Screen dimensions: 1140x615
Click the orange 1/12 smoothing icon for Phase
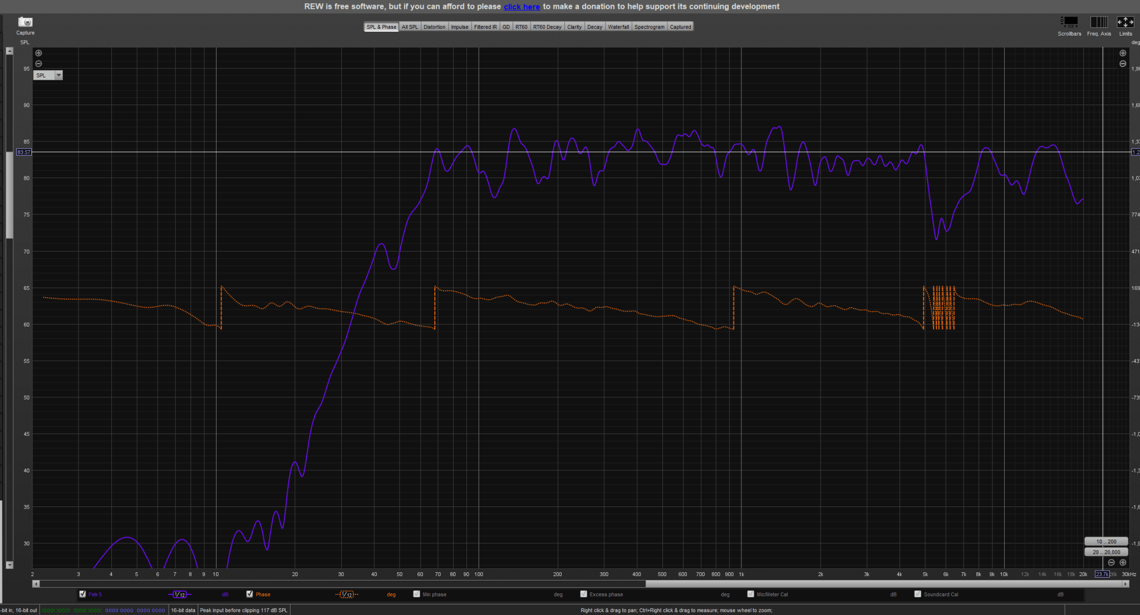[x=346, y=594]
